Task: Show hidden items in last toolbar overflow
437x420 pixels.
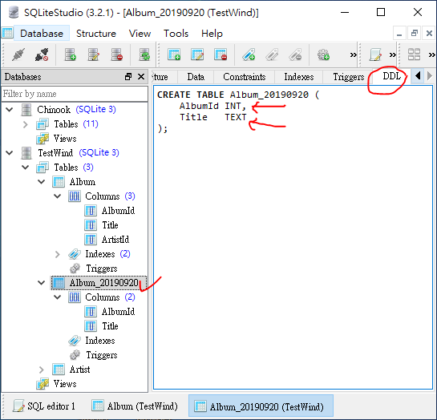Action: [431, 55]
